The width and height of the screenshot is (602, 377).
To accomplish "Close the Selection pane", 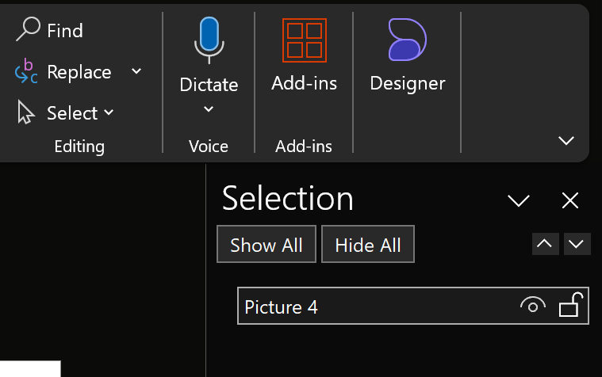I will click(x=570, y=200).
